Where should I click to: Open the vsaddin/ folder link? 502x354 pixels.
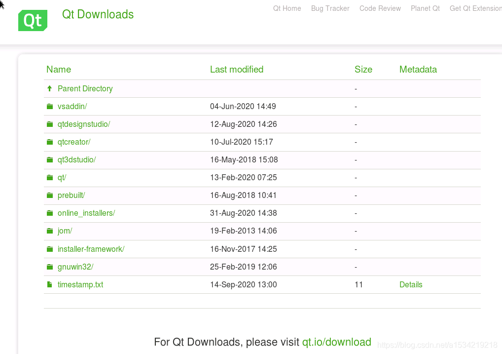pyautogui.click(x=72, y=107)
